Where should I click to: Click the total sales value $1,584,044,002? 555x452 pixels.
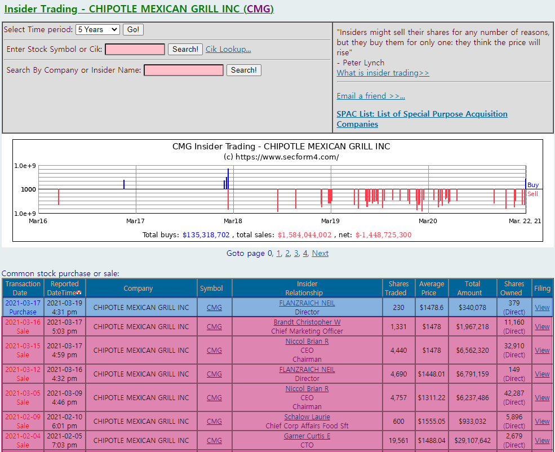click(x=304, y=234)
